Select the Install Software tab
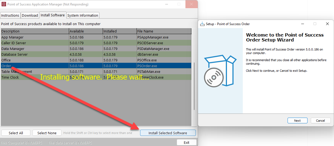Screen dimensions: 334x146 [x=53, y=15]
